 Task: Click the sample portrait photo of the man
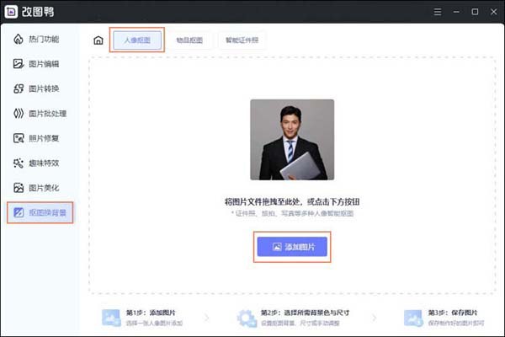(x=291, y=141)
